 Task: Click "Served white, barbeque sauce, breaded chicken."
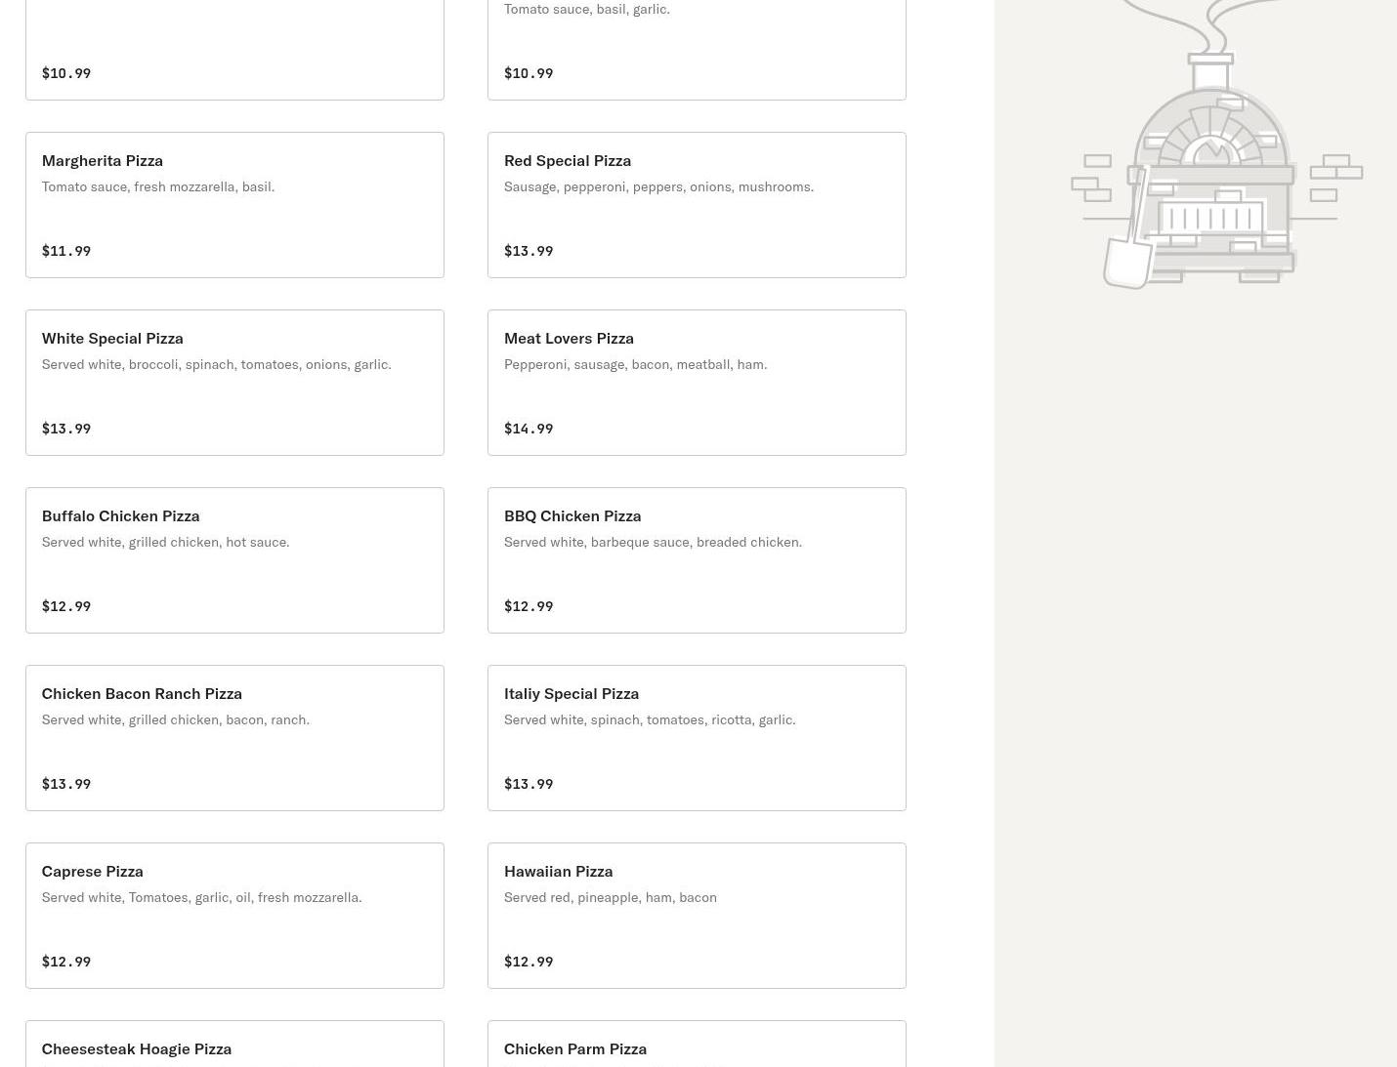pos(653,542)
